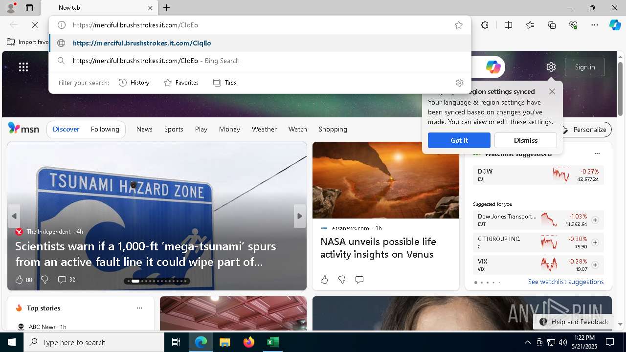
Task: Filter search by History
Action: click(134, 83)
